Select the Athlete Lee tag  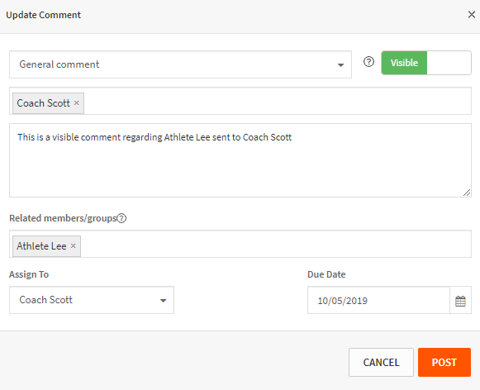tap(41, 246)
